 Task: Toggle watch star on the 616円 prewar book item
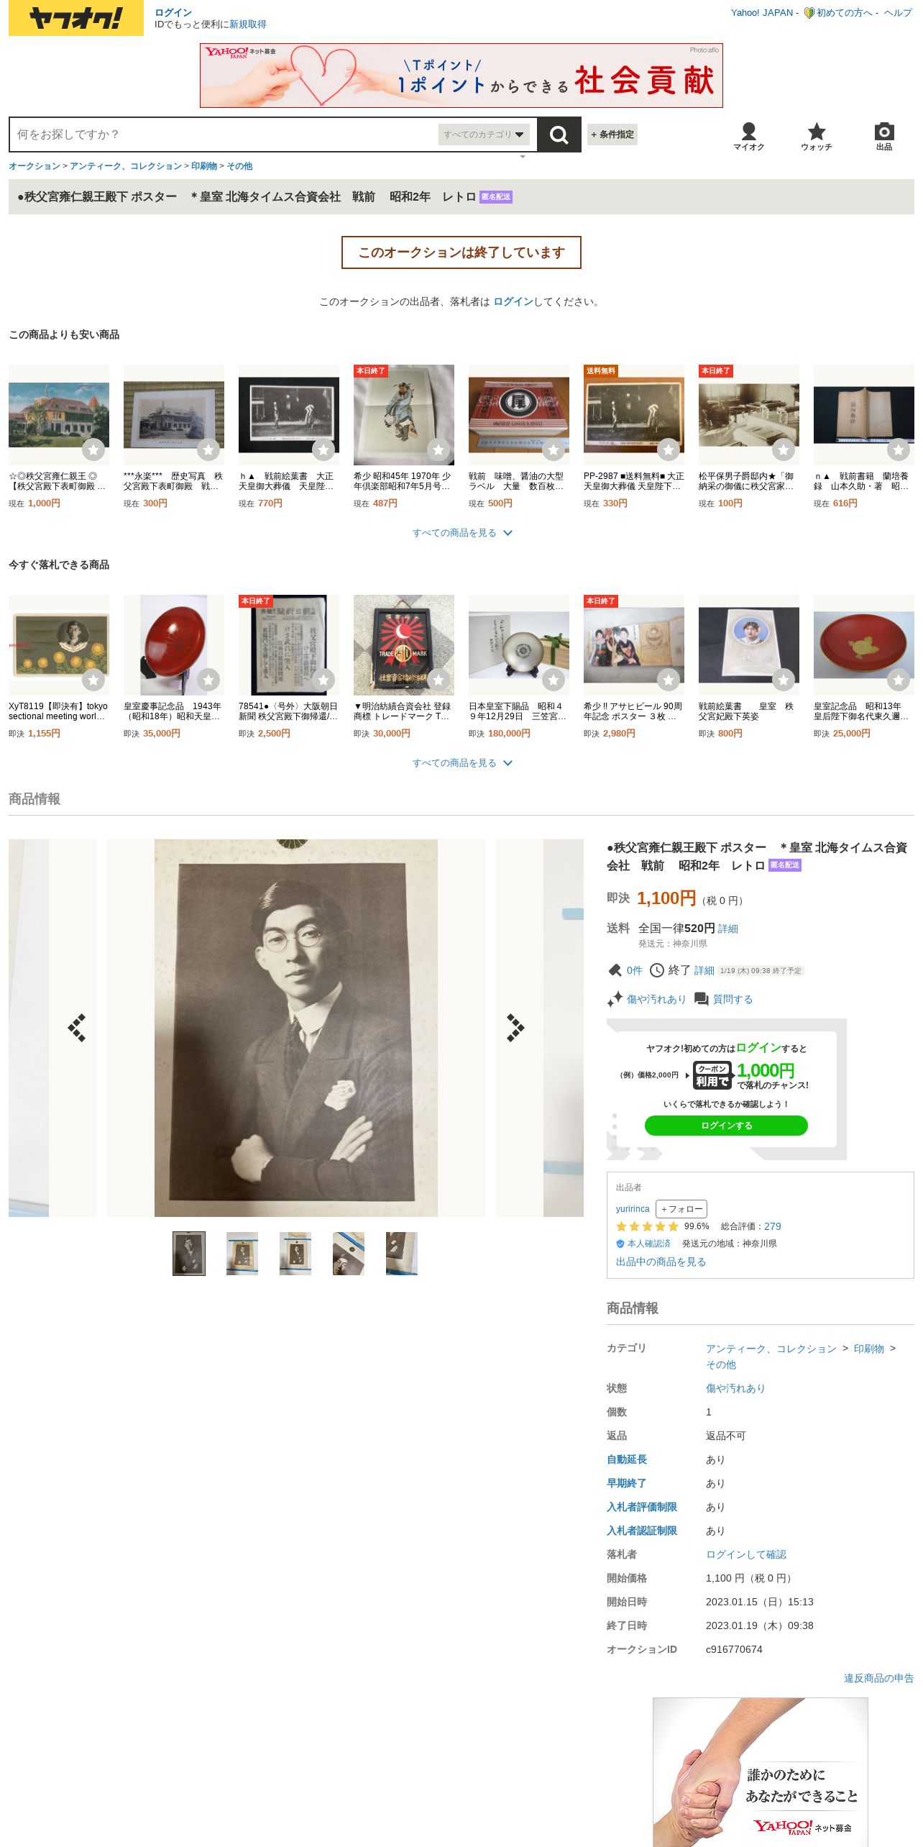point(899,450)
